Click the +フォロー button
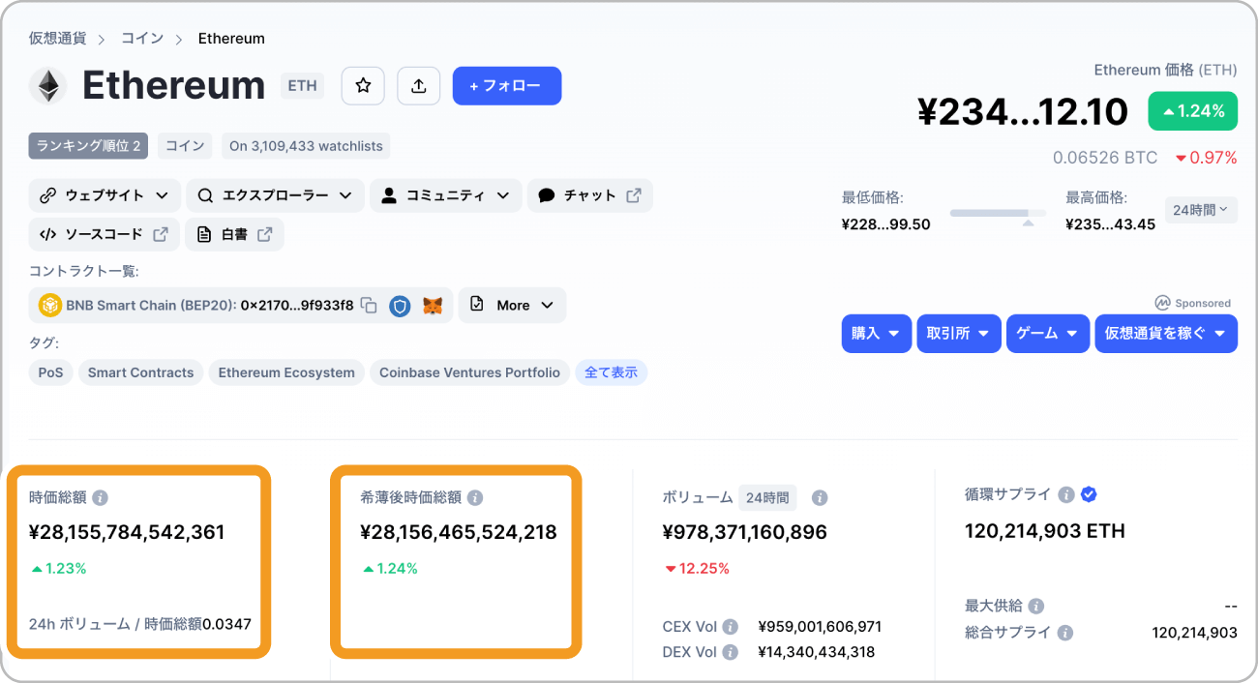Image resolution: width=1258 pixels, height=683 pixels. coord(507,86)
